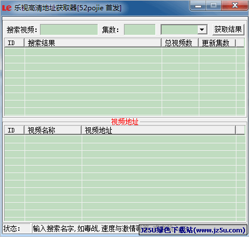The image size is (249, 237).
Task: Click the 搜索视频: label
Action: pos(22,30)
